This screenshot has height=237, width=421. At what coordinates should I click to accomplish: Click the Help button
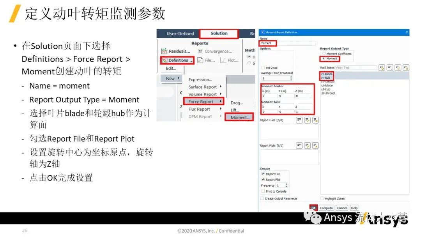(x=354, y=208)
